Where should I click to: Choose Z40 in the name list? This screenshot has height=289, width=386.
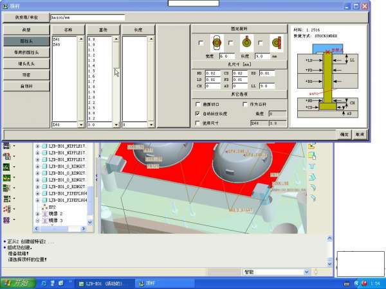(57, 44)
